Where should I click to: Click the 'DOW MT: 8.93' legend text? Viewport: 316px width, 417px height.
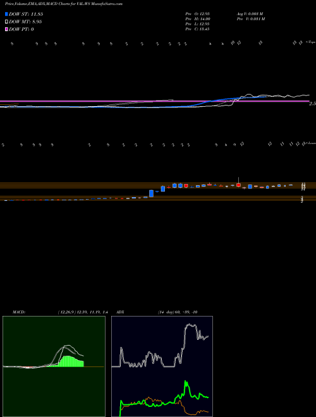point(25,21)
